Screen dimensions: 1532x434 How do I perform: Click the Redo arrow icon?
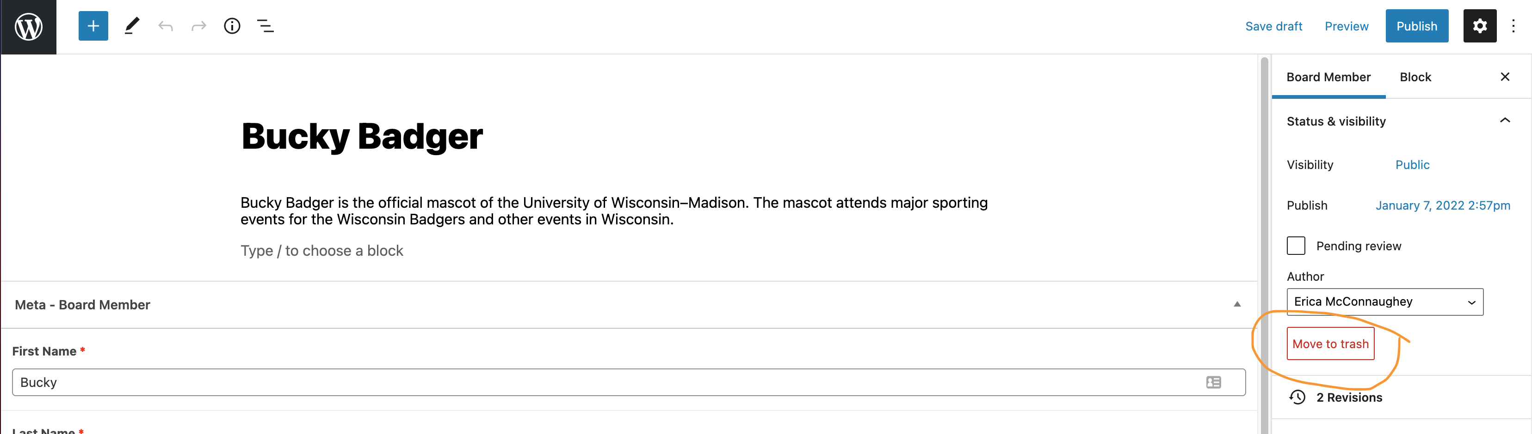click(x=198, y=26)
